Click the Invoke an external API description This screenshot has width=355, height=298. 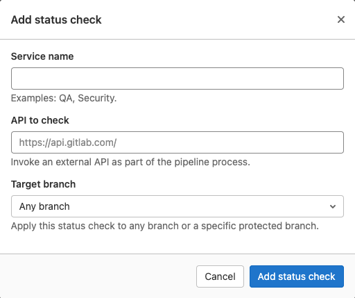pos(130,162)
